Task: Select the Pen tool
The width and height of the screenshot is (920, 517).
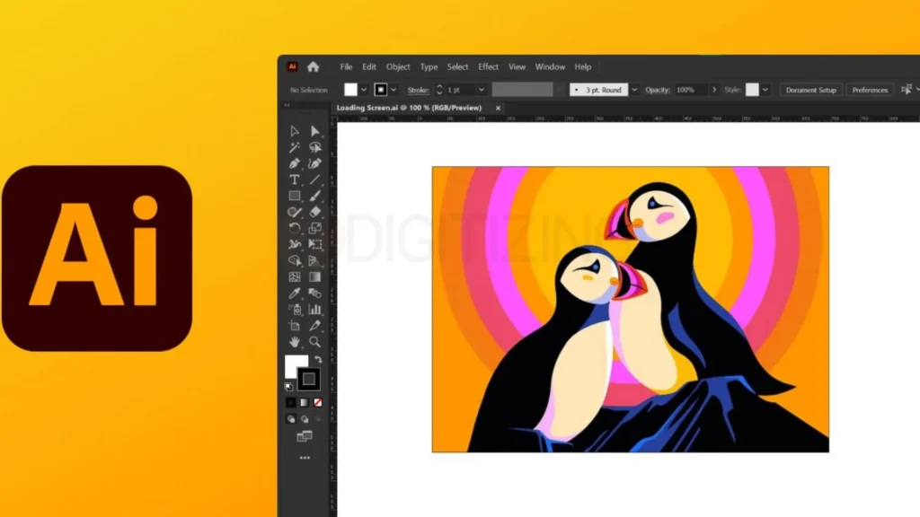Action: tap(295, 163)
